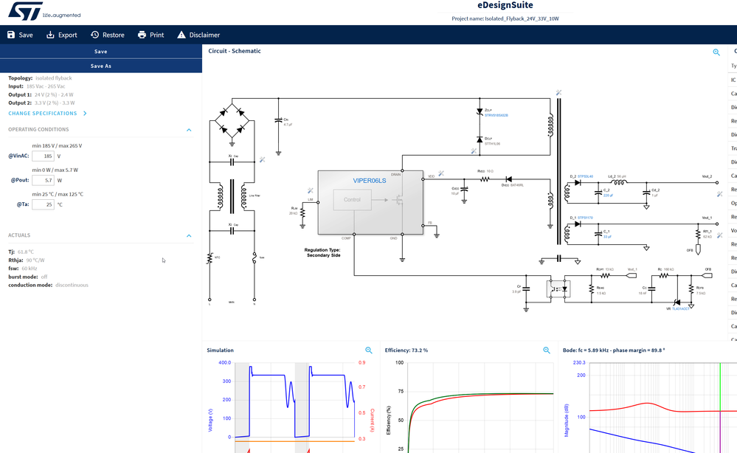Export the project via the toolbar
The image size is (737, 453).
point(61,35)
